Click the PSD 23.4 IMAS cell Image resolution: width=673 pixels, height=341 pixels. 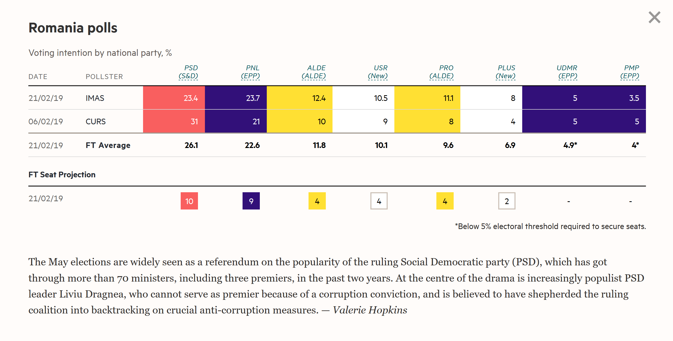pos(174,98)
